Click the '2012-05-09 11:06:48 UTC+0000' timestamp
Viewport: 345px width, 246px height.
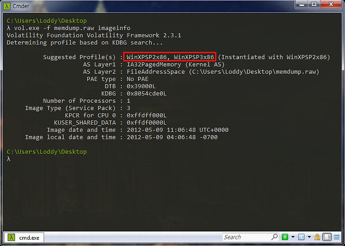[x=178, y=130]
